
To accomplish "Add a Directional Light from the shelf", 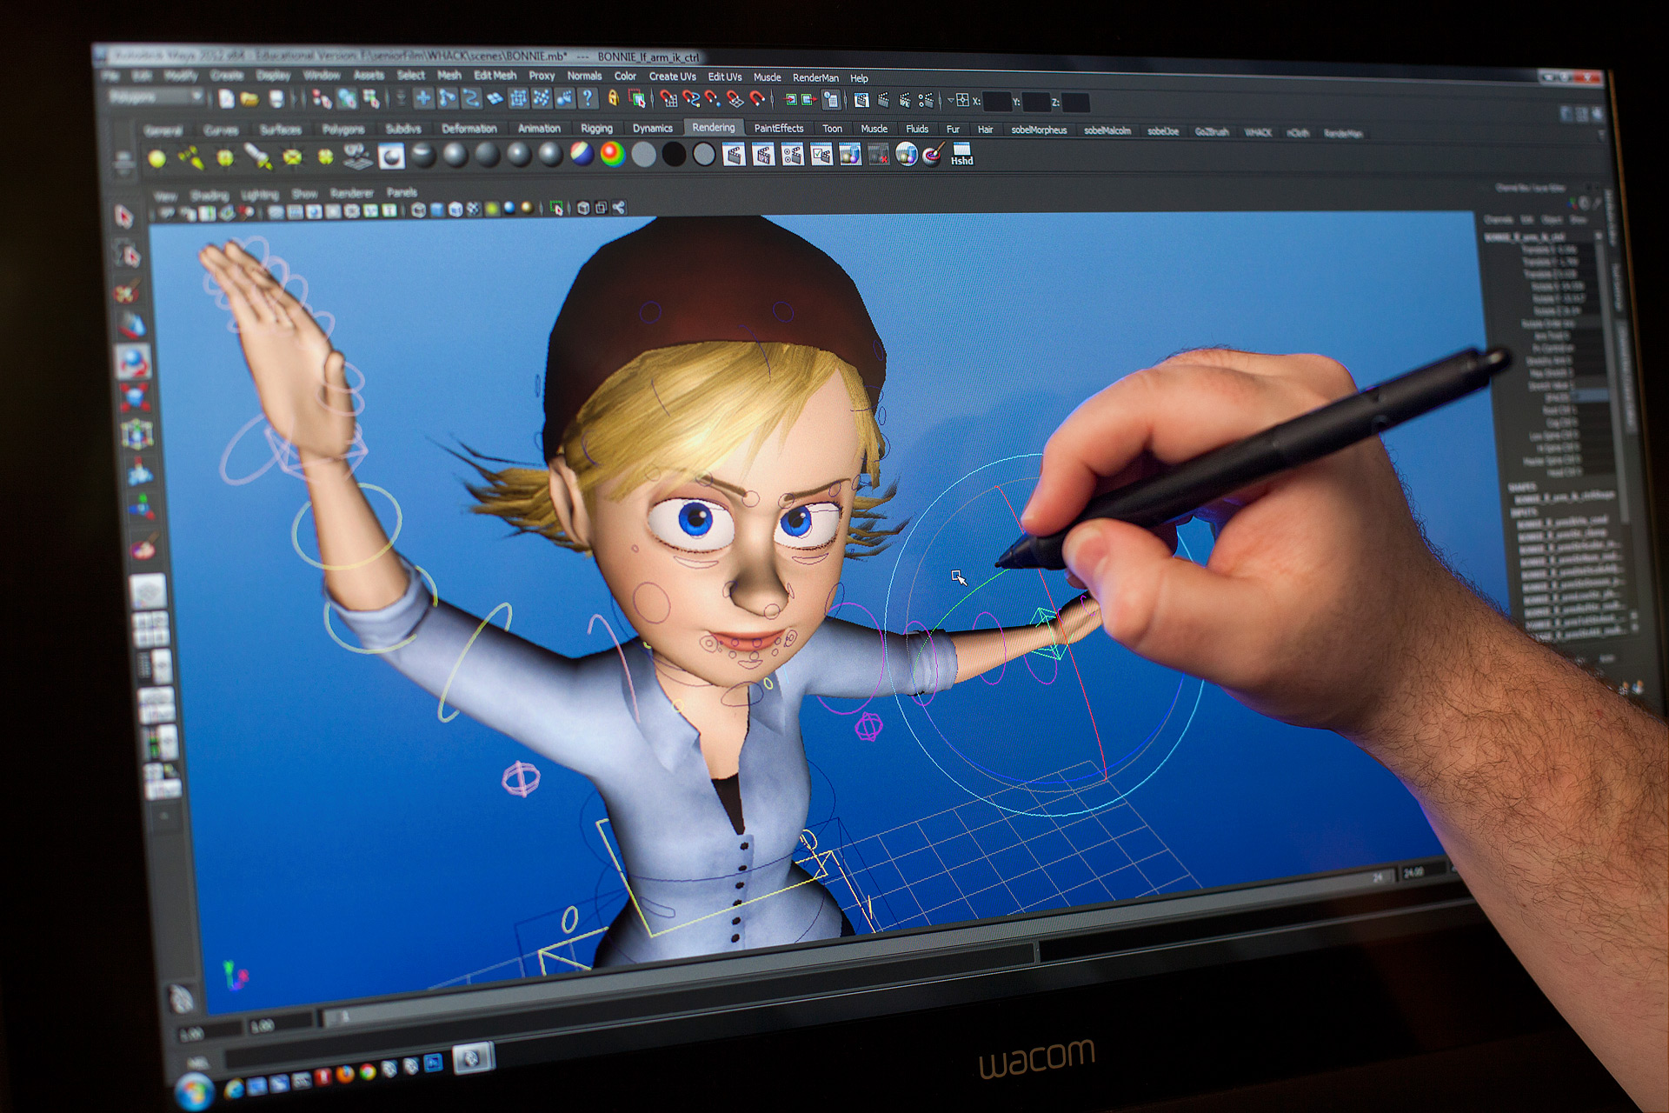I will (x=191, y=157).
